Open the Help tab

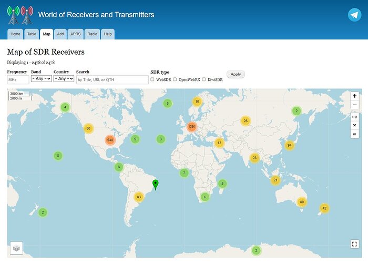(x=108, y=34)
